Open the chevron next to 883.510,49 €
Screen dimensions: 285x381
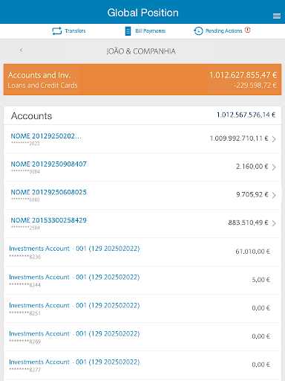[274, 223]
